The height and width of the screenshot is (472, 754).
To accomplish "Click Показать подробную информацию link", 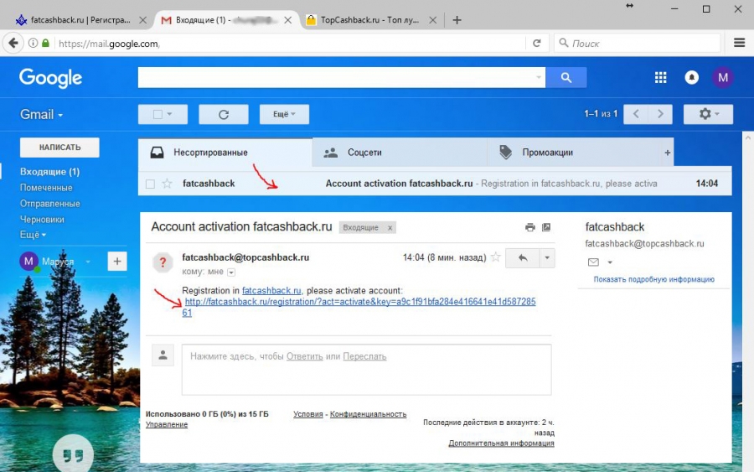I will [654, 279].
